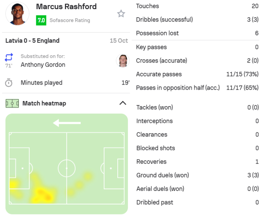The image size is (264, 217).
Task: Click the favorite star icon
Action: pos(121,14)
